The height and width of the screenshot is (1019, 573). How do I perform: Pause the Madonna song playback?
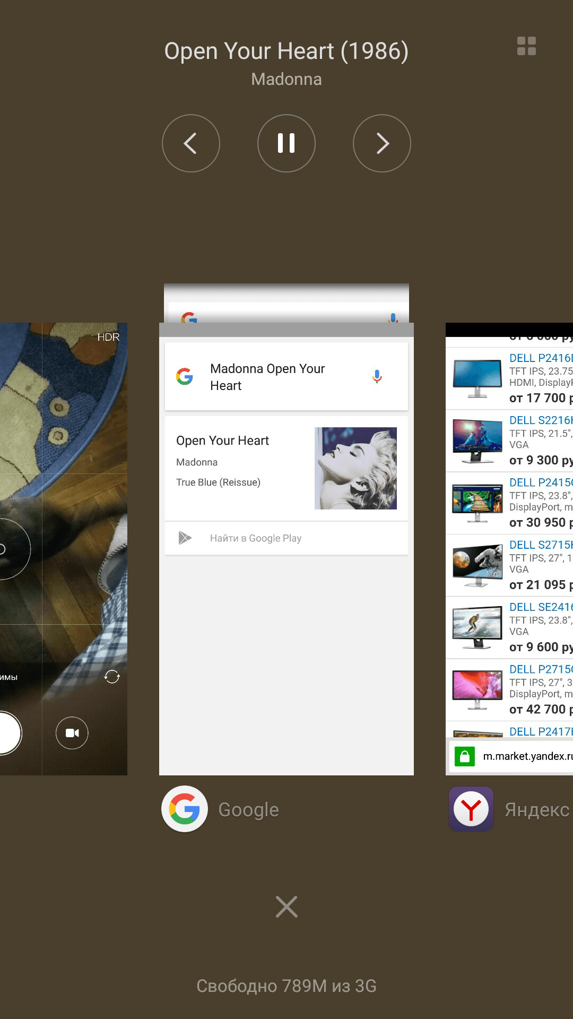[286, 143]
